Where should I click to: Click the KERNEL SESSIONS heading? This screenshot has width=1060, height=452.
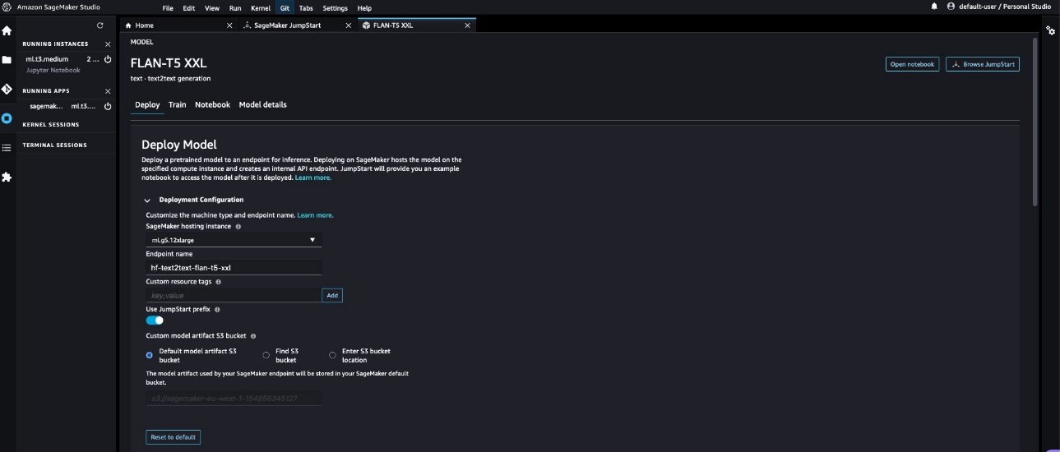click(x=51, y=125)
